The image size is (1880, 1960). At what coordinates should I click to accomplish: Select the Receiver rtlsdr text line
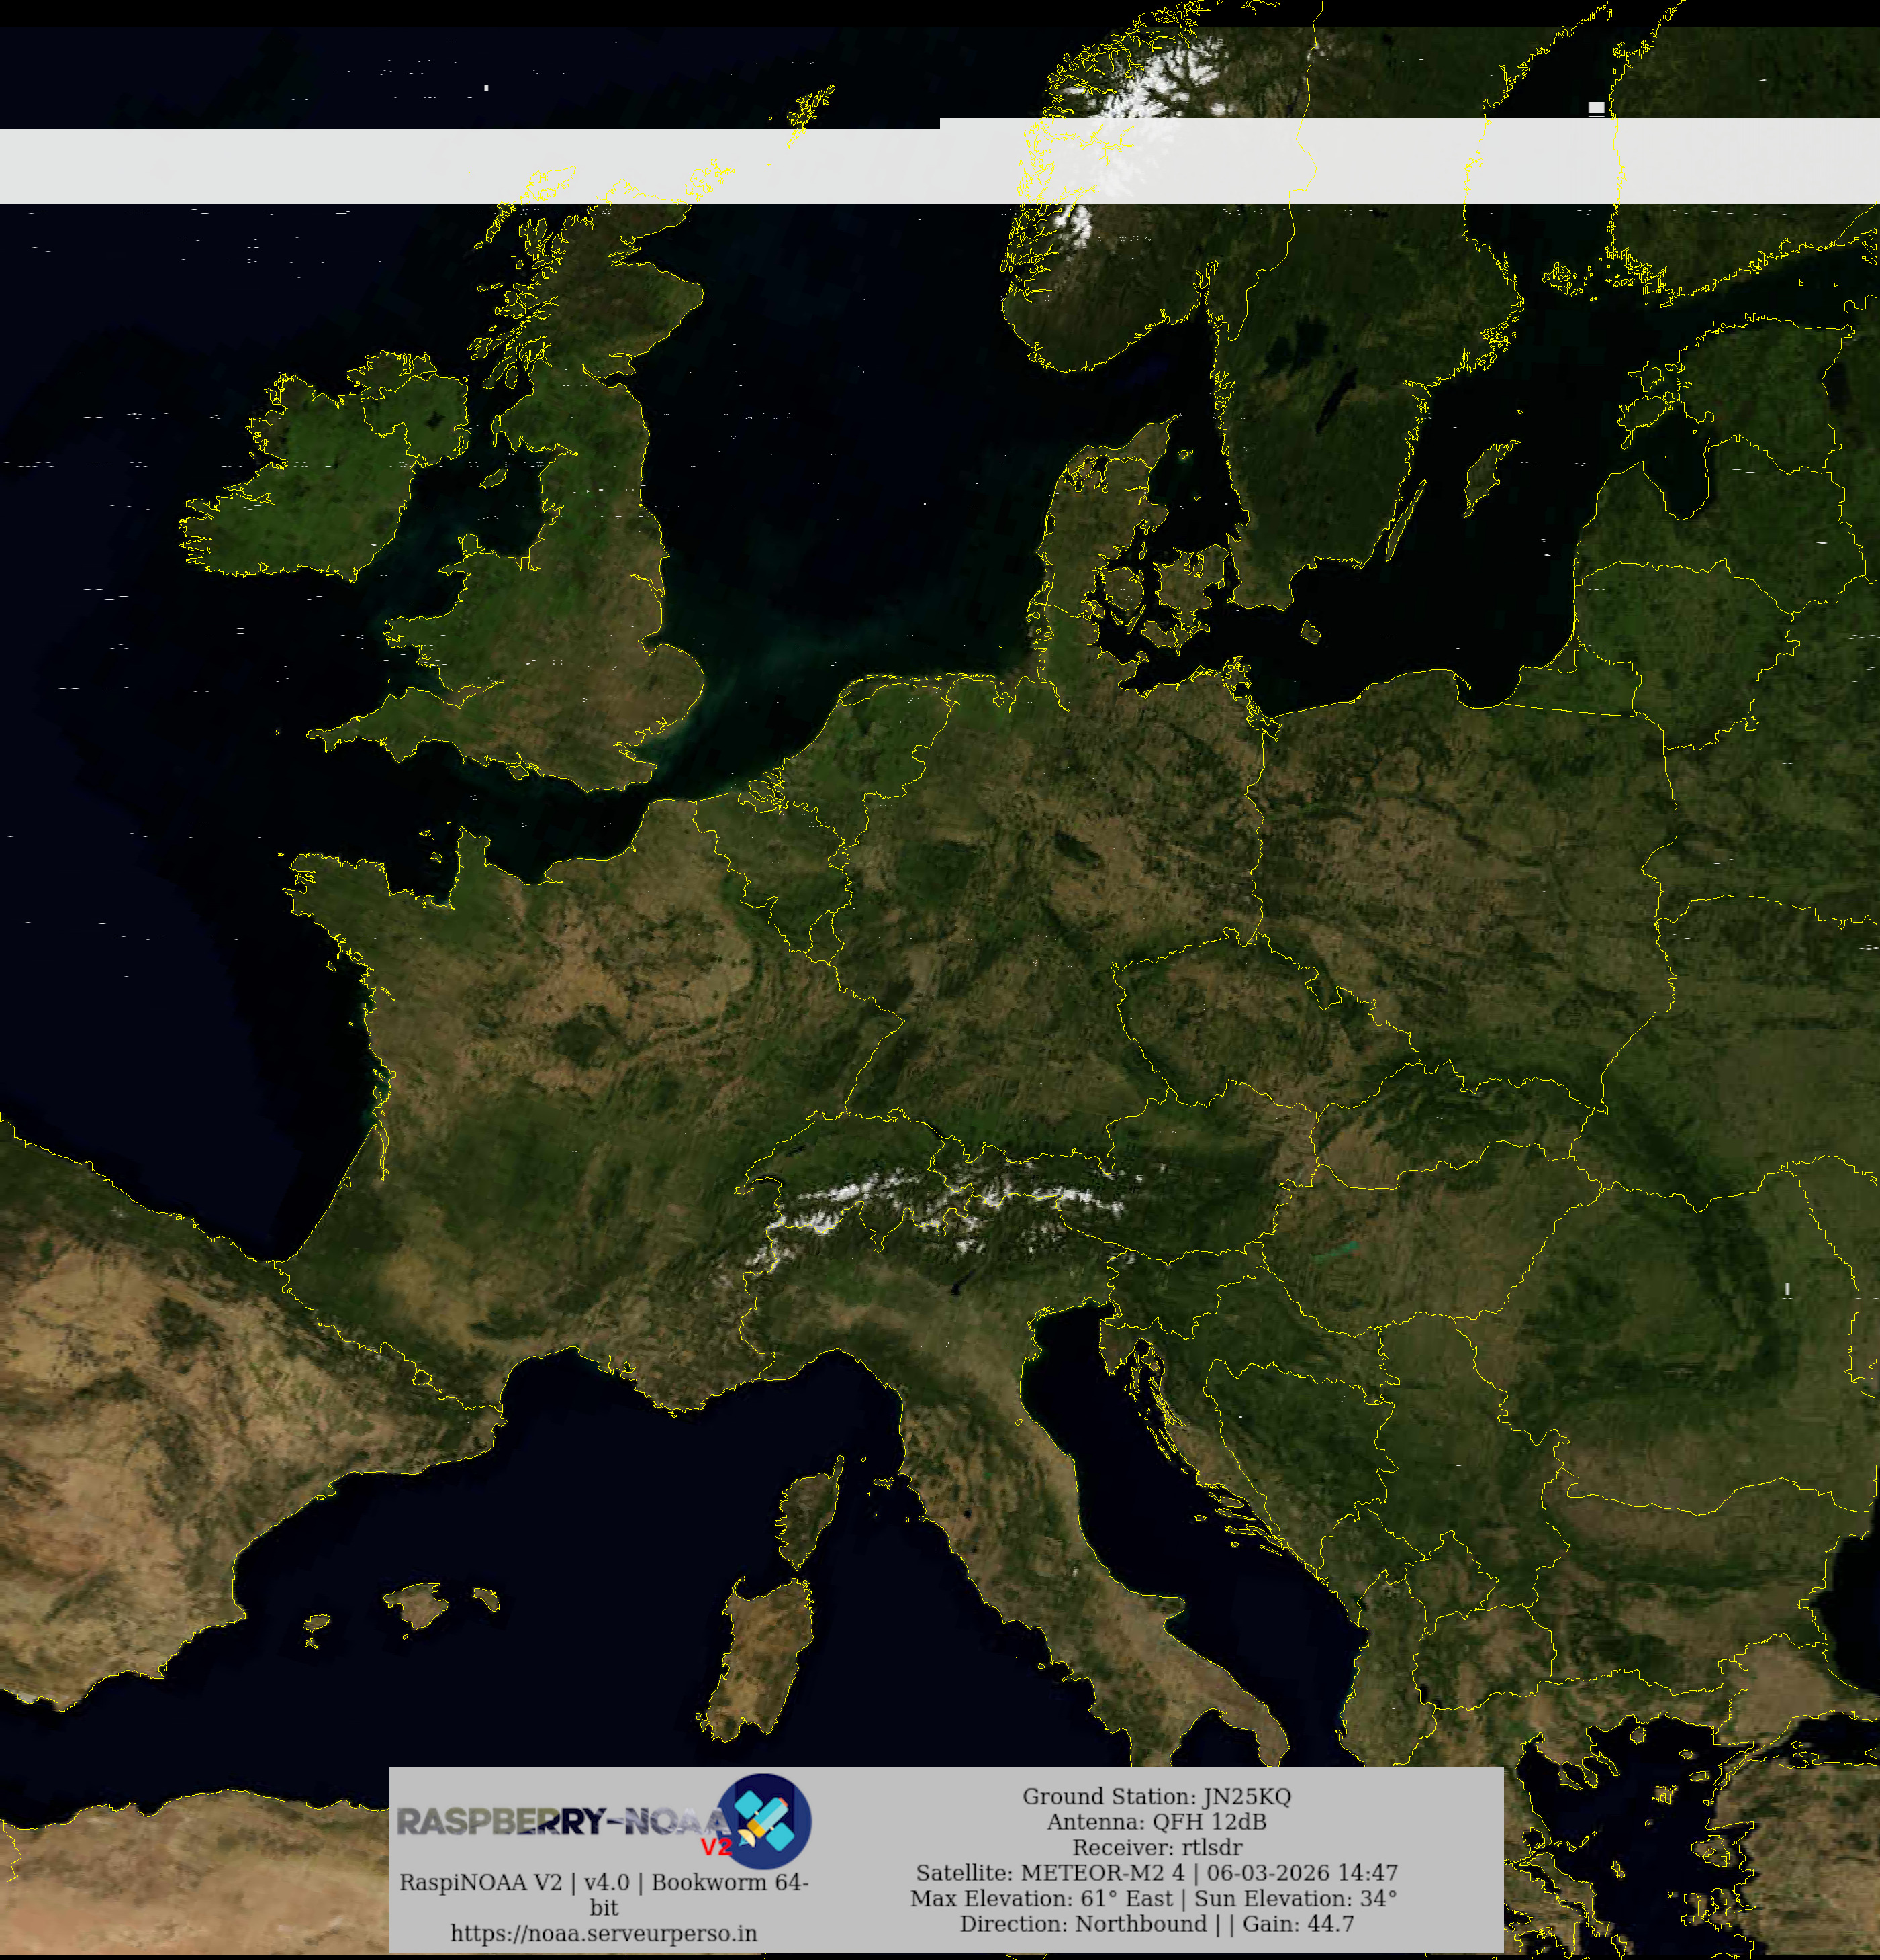click(1157, 1847)
